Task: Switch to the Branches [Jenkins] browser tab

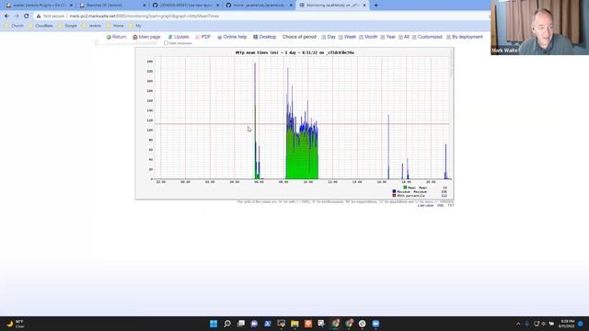Action: (x=112, y=6)
